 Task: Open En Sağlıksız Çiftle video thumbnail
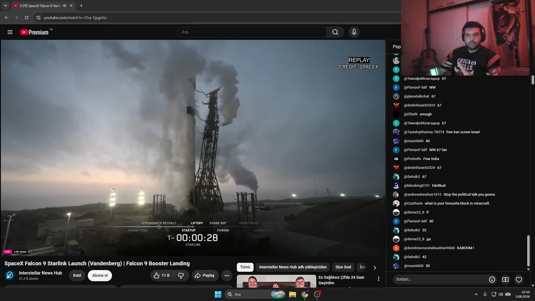click(276, 281)
